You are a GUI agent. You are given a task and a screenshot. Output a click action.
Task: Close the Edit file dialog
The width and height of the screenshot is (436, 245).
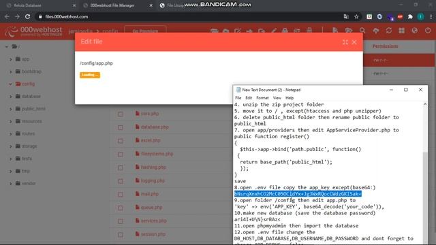point(354,42)
